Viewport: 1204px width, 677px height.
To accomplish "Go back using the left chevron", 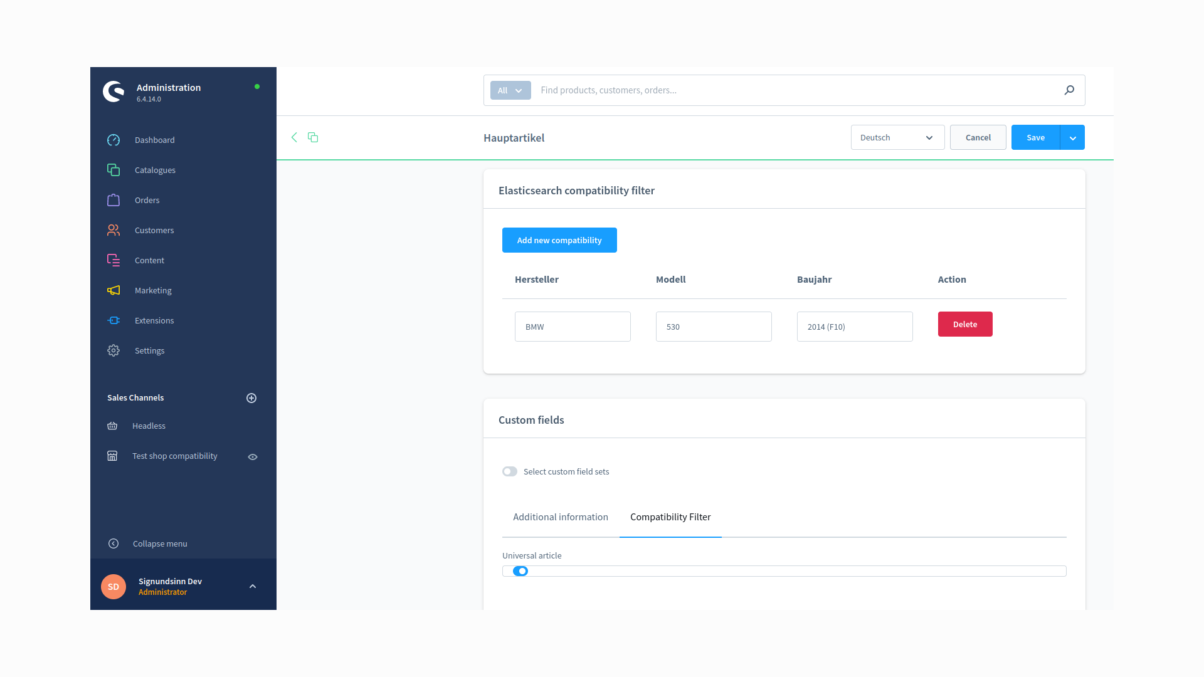I will pyautogui.click(x=294, y=137).
